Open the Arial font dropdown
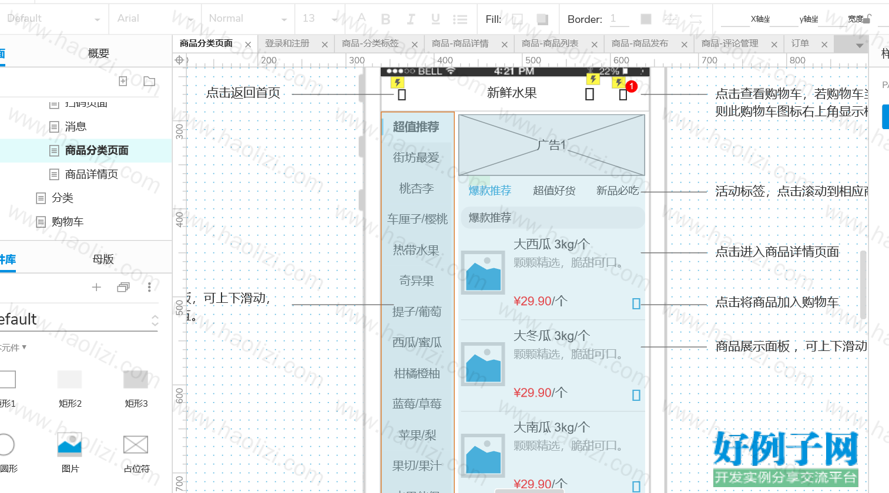This screenshot has height=493, width=889. pos(155,19)
